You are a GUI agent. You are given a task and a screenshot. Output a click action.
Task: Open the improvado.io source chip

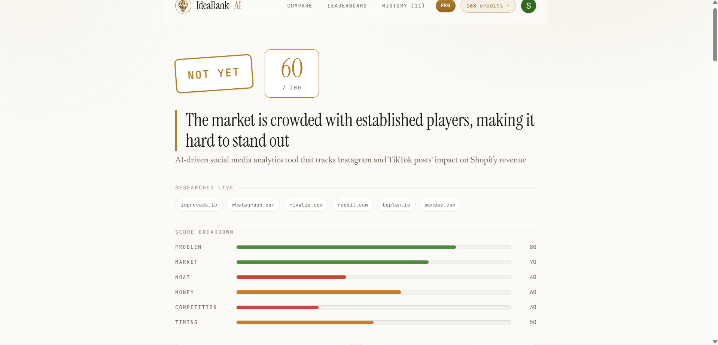tap(199, 205)
